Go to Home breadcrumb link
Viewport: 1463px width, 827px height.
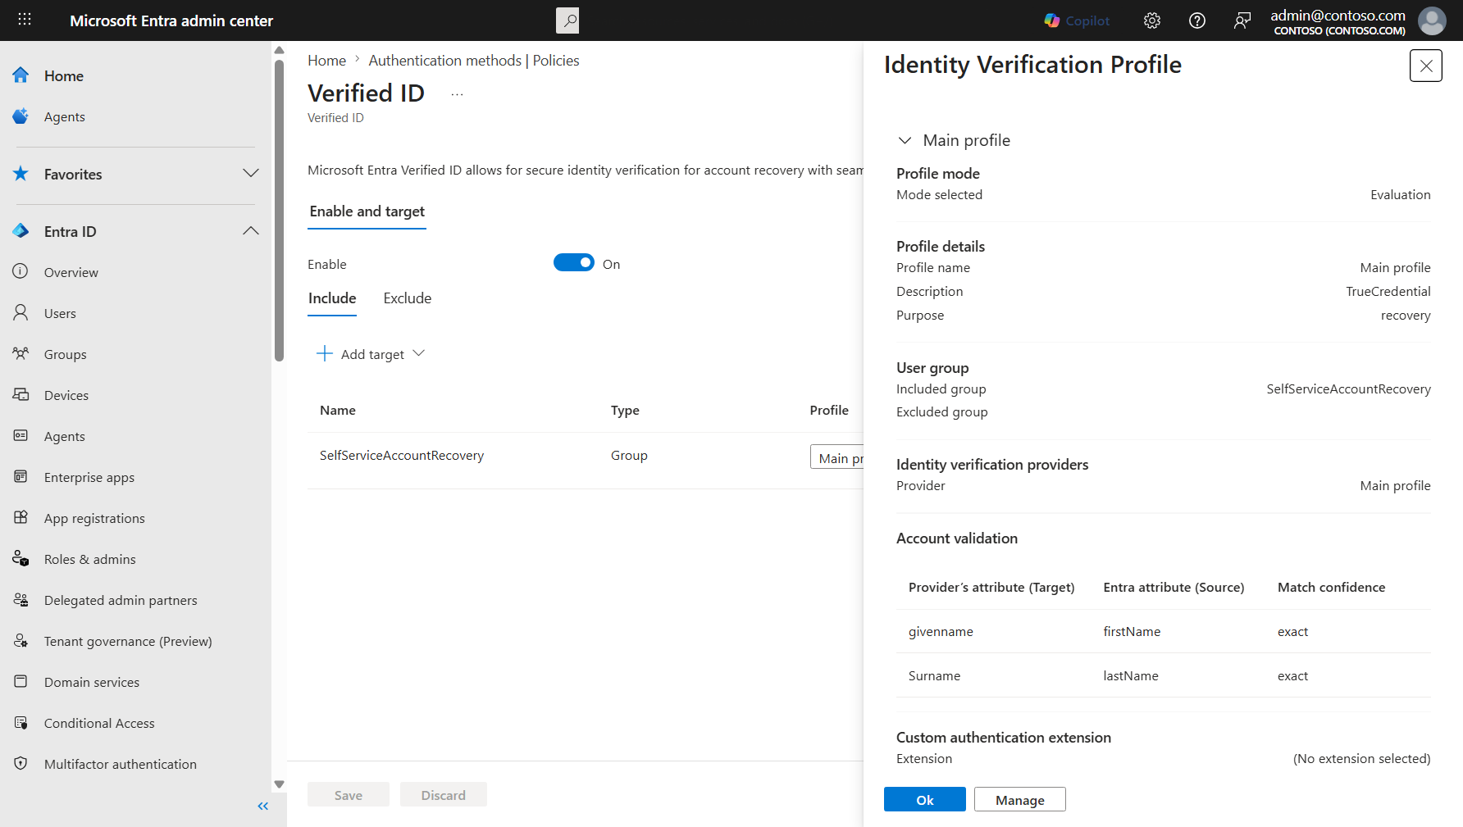[x=326, y=61]
